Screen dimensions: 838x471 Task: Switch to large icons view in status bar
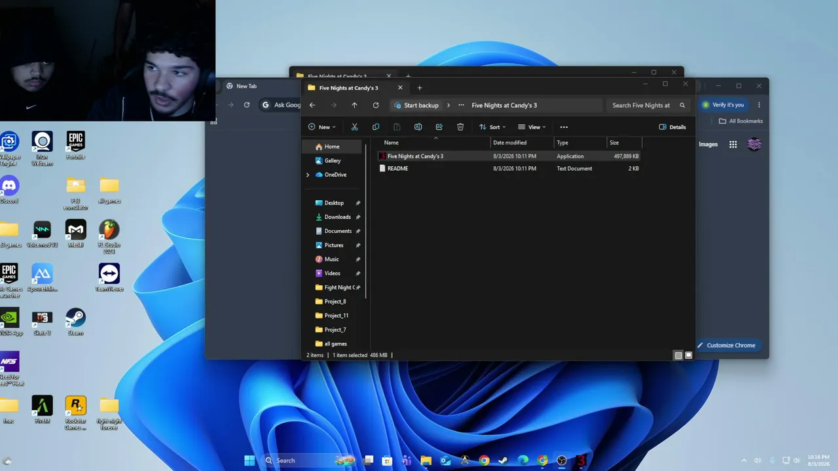(689, 355)
